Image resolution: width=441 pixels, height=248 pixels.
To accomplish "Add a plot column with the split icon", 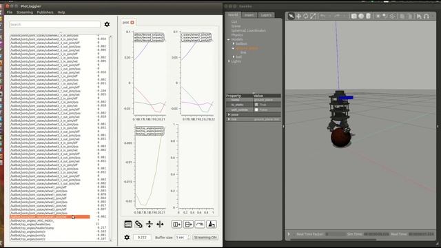I will tap(176, 224).
